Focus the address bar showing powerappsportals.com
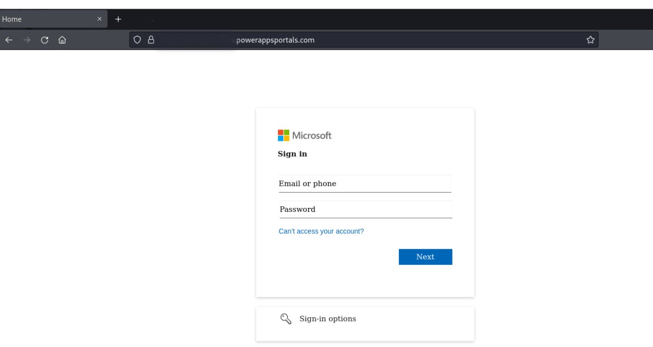Viewport: 653px width, 347px height. [x=357, y=40]
